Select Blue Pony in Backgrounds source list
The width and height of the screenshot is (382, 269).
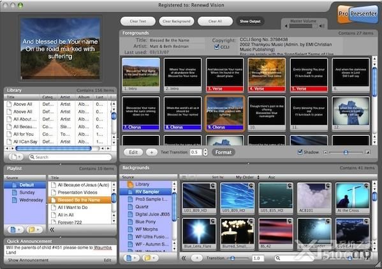(146, 222)
